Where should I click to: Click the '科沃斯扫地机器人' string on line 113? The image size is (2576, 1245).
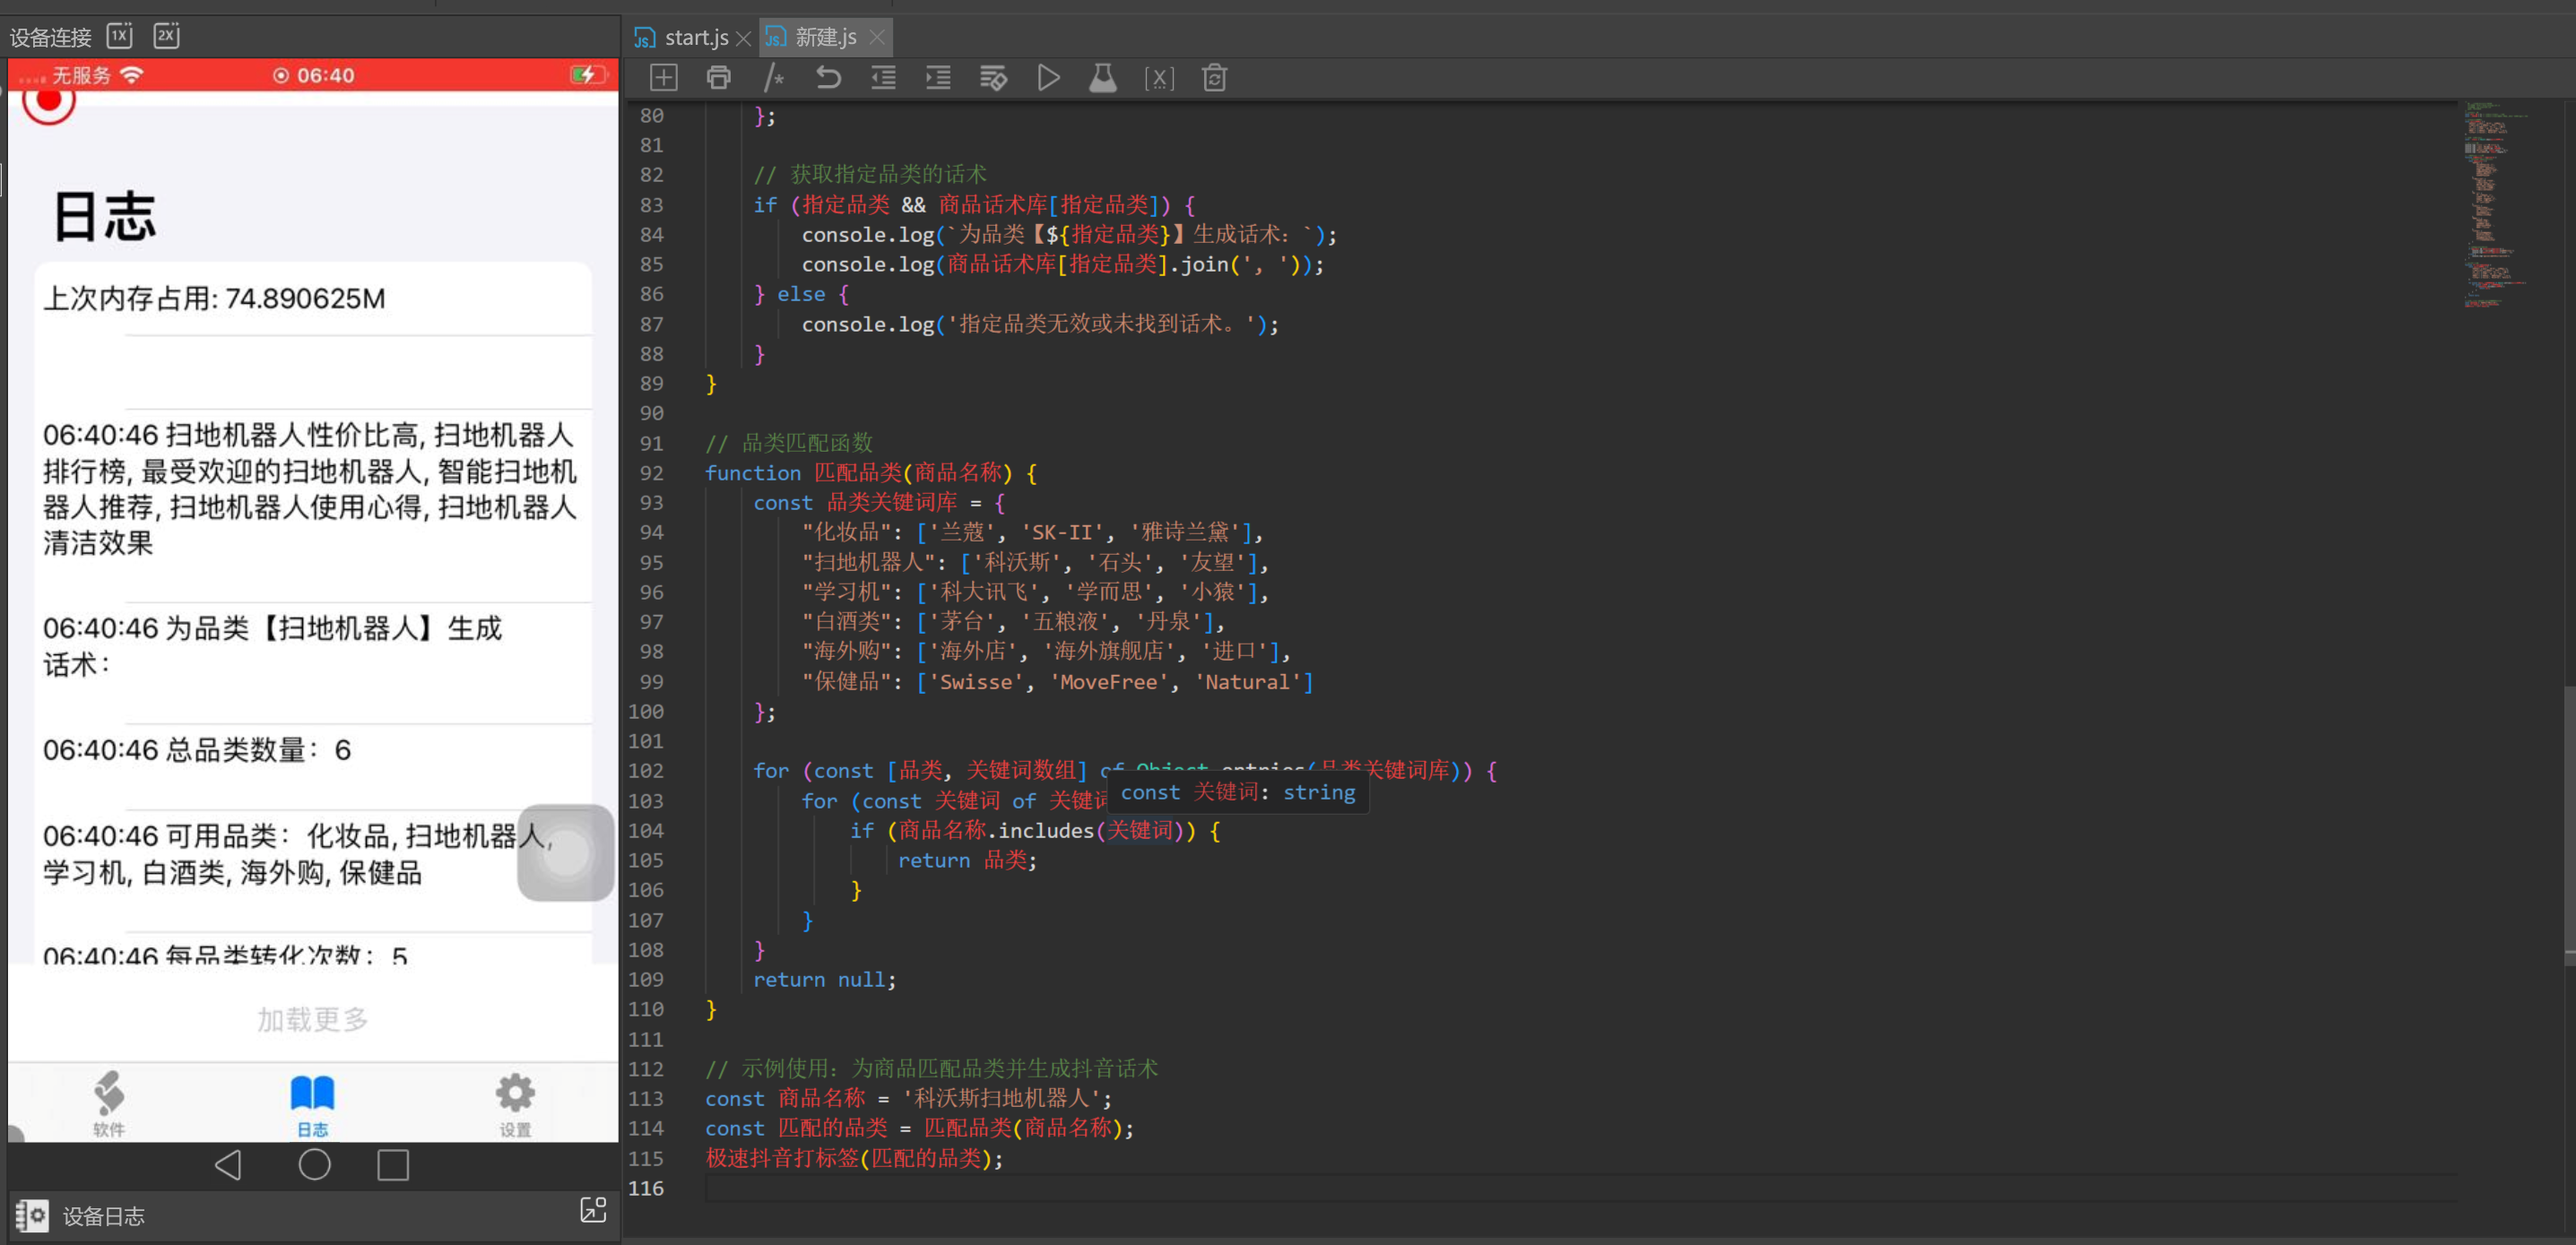pyautogui.click(x=1001, y=1098)
